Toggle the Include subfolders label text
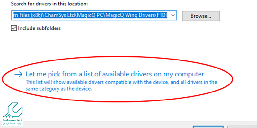This screenshot has height=128, width=257. [x=39, y=28]
